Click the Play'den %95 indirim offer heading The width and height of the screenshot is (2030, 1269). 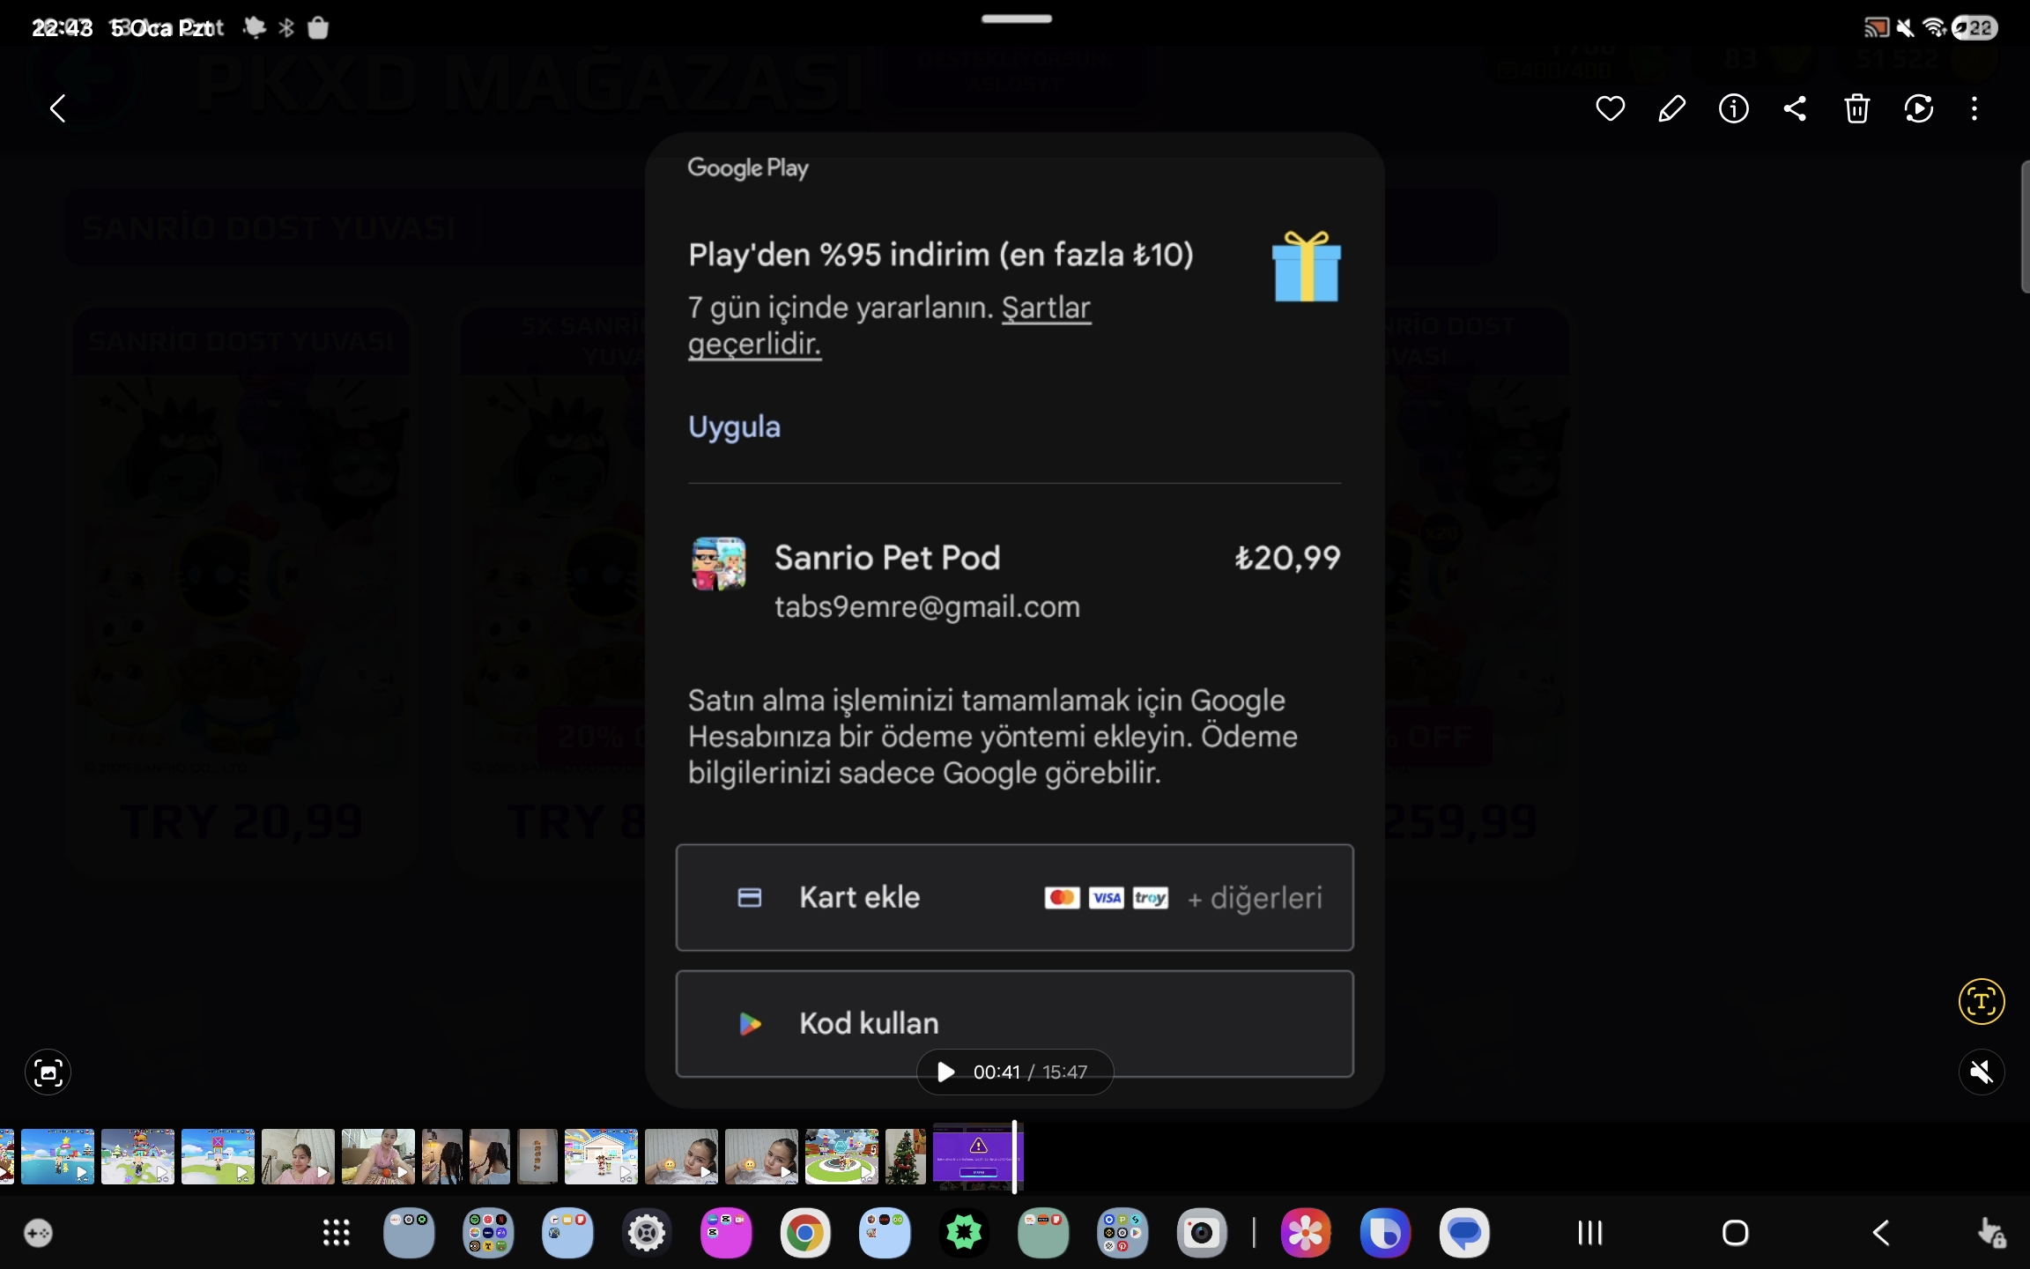(x=941, y=255)
